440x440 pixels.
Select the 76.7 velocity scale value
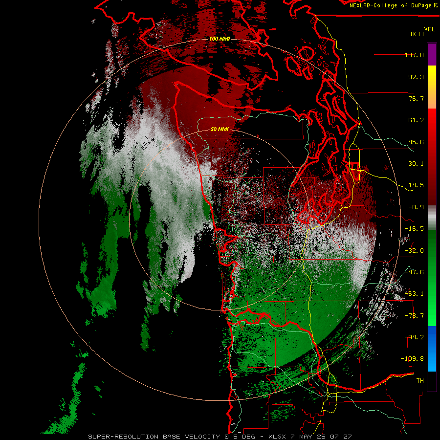pyautogui.click(x=416, y=98)
